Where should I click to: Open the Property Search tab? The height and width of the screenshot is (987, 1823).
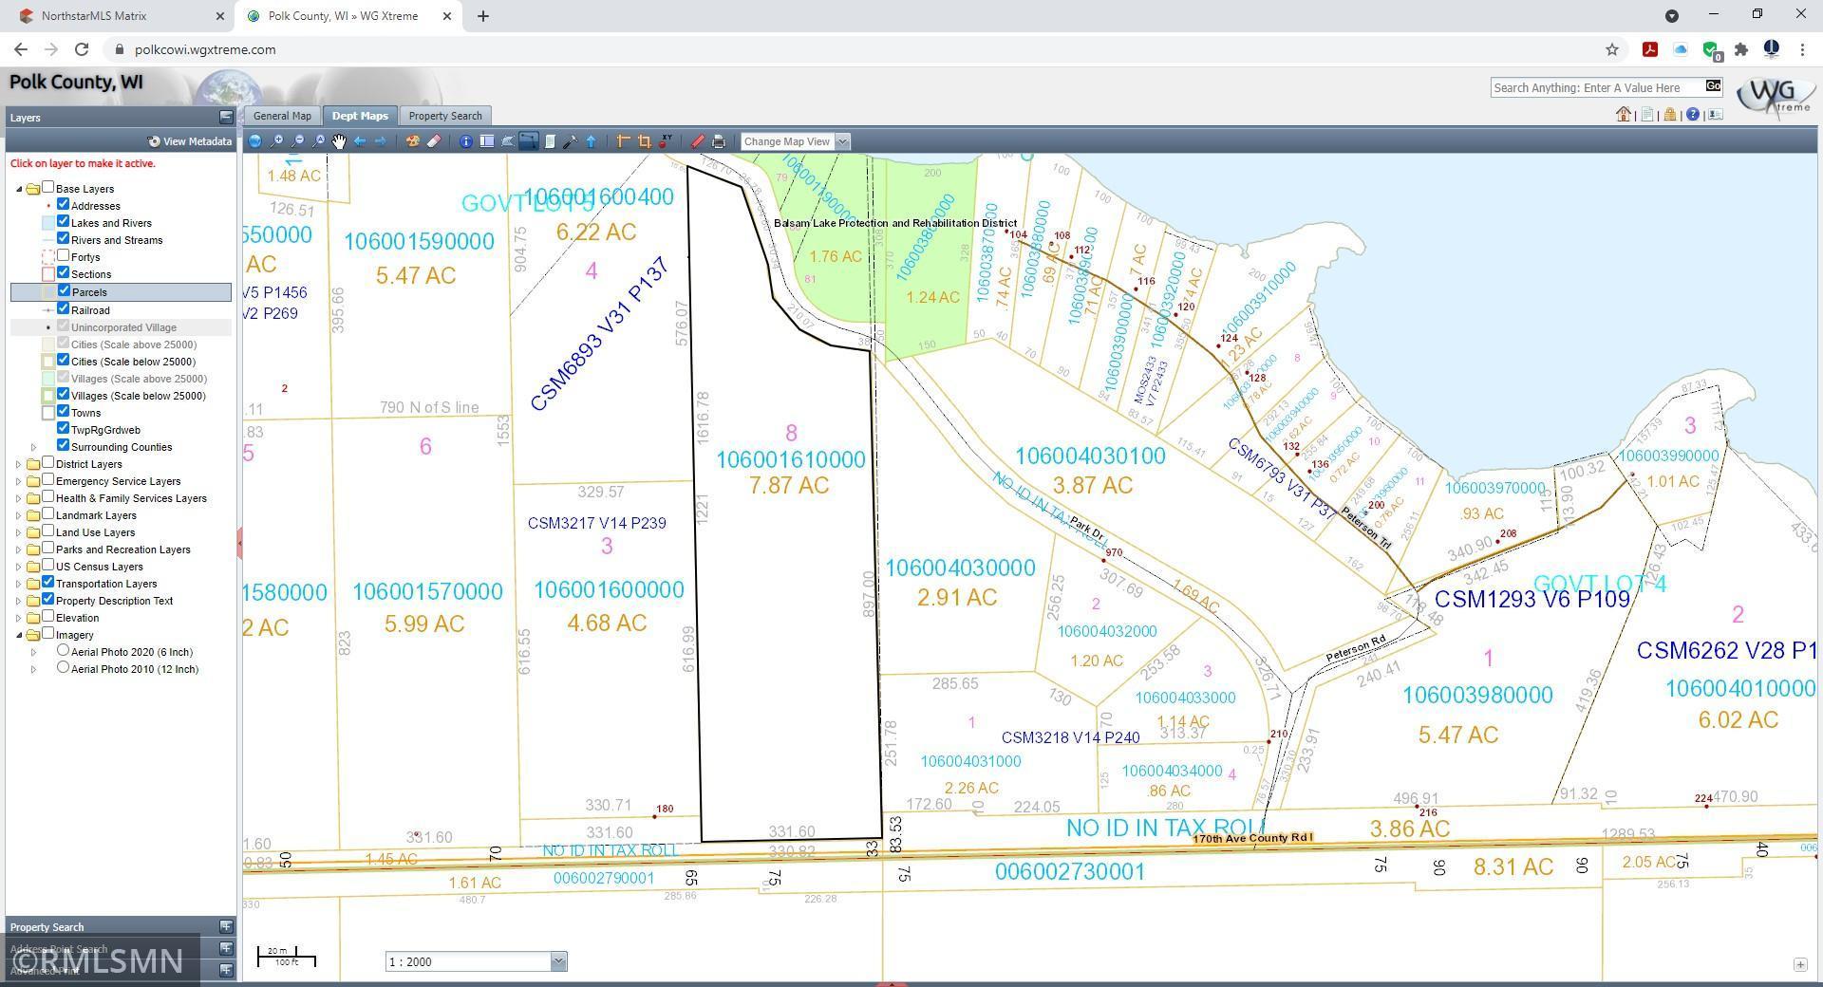click(x=445, y=116)
